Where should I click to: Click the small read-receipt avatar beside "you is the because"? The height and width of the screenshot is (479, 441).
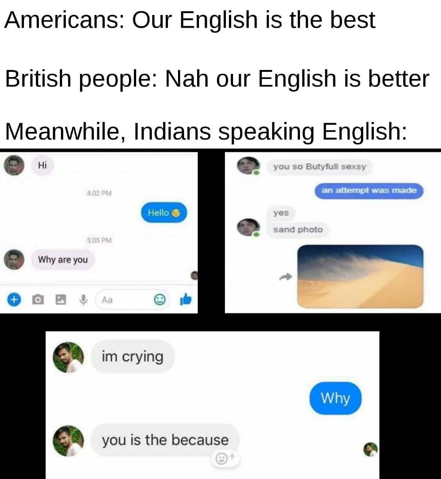click(x=371, y=449)
